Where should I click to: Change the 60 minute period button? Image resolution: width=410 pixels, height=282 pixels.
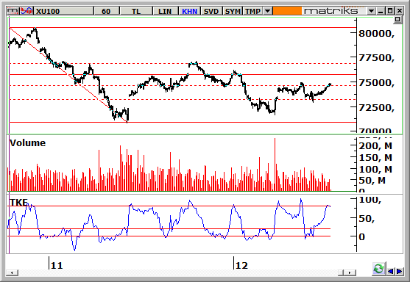[106, 11]
